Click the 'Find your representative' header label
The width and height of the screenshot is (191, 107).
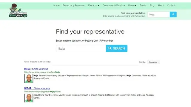click(x=133, y=13)
